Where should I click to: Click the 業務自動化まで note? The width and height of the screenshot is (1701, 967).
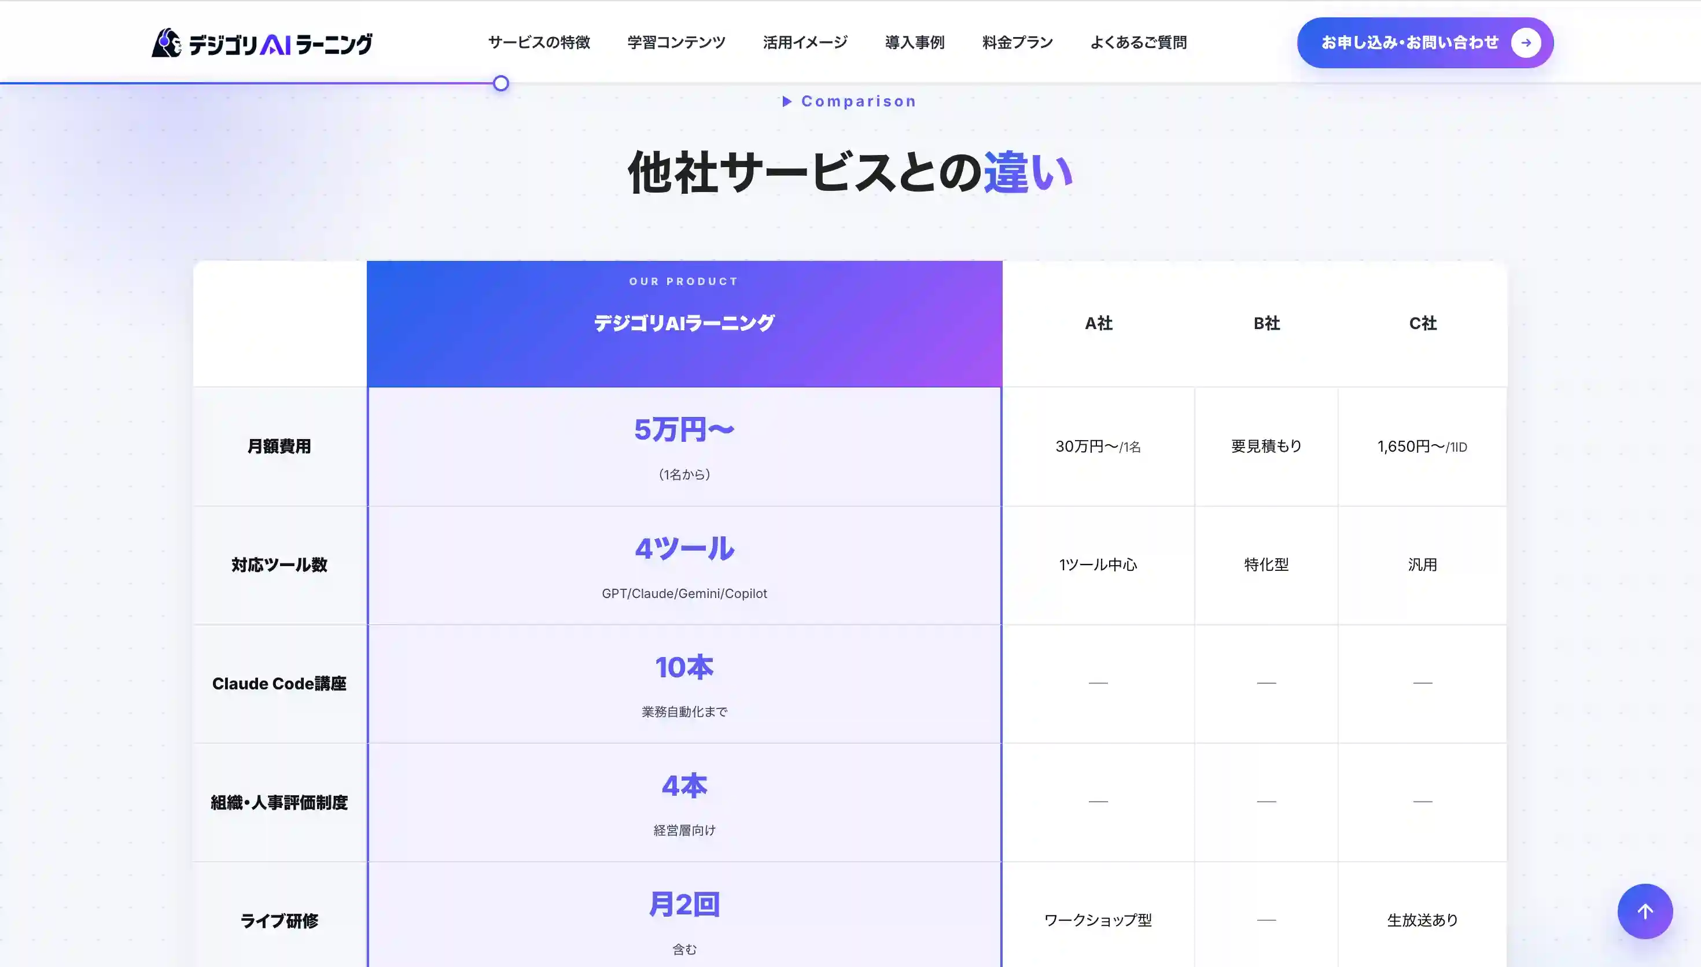pos(684,712)
